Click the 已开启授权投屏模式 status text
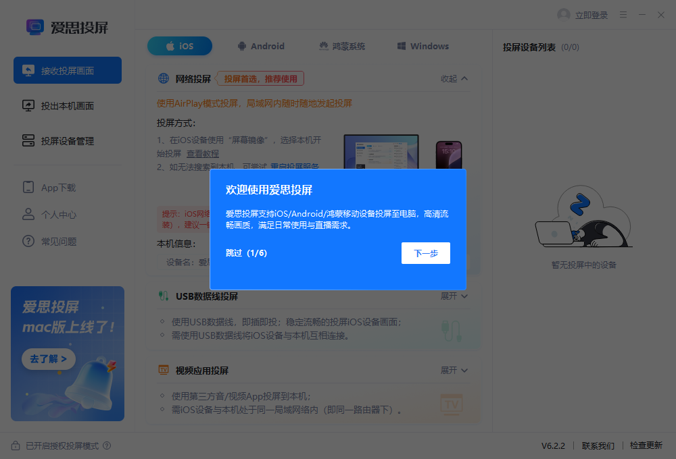The image size is (676, 459). click(62, 446)
